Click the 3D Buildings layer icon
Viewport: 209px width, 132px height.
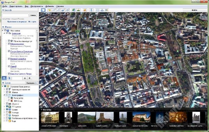[x=10, y=107]
